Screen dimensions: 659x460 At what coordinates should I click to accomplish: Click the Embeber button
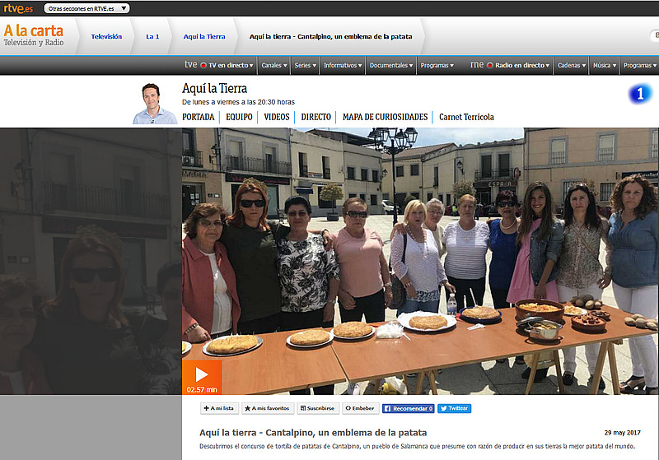click(x=360, y=408)
